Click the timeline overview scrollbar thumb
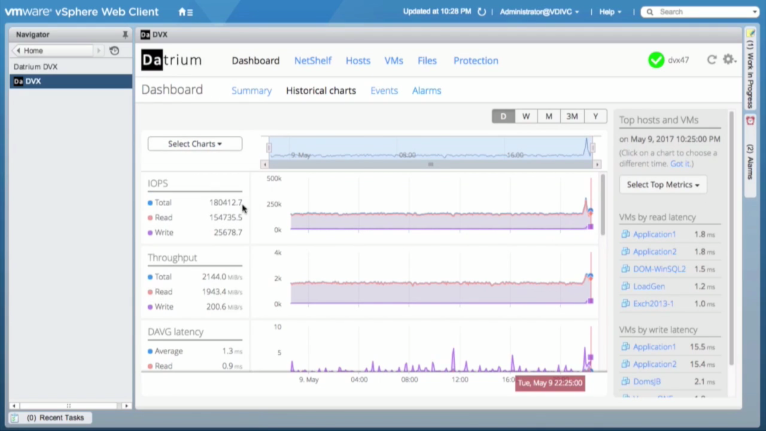The width and height of the screenshot is (766, 431). (430, 164)
